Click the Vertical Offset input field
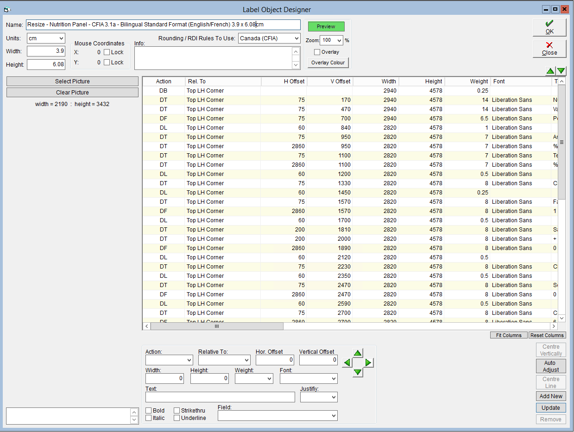This screenshot has width=574, height=432. [x=318, y=360]
